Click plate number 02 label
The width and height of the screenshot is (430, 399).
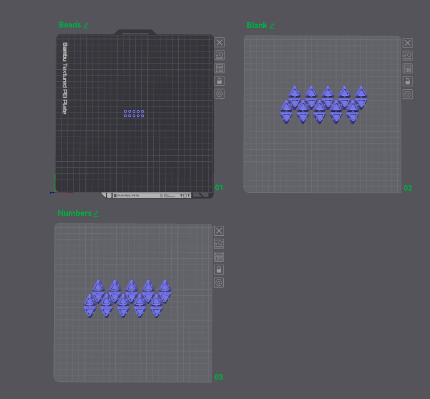(408, 188)
